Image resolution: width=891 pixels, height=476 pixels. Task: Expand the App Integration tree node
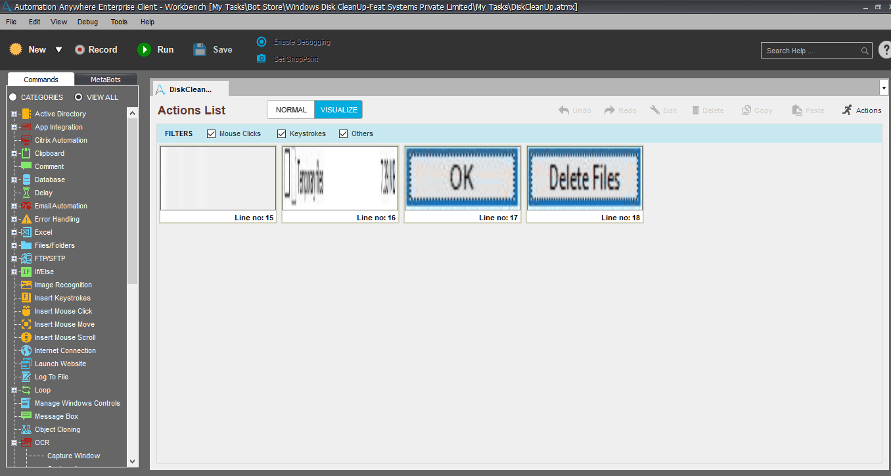[14, 127]
